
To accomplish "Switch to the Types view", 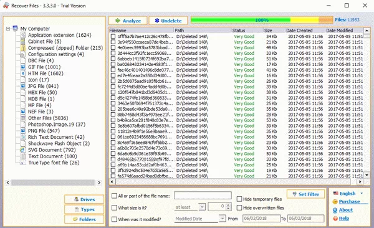I will click(x=84, y=209).
